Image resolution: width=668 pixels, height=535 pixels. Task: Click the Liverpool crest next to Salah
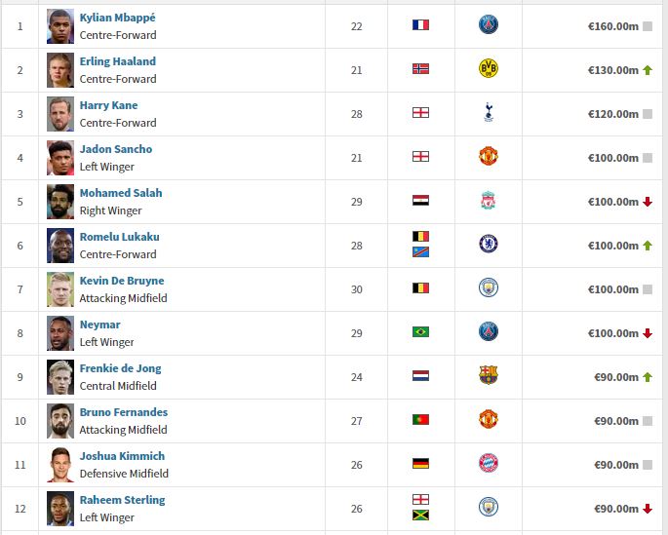[489, 200]
